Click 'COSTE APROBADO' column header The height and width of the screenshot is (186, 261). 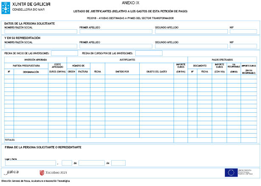click(57, 66)
